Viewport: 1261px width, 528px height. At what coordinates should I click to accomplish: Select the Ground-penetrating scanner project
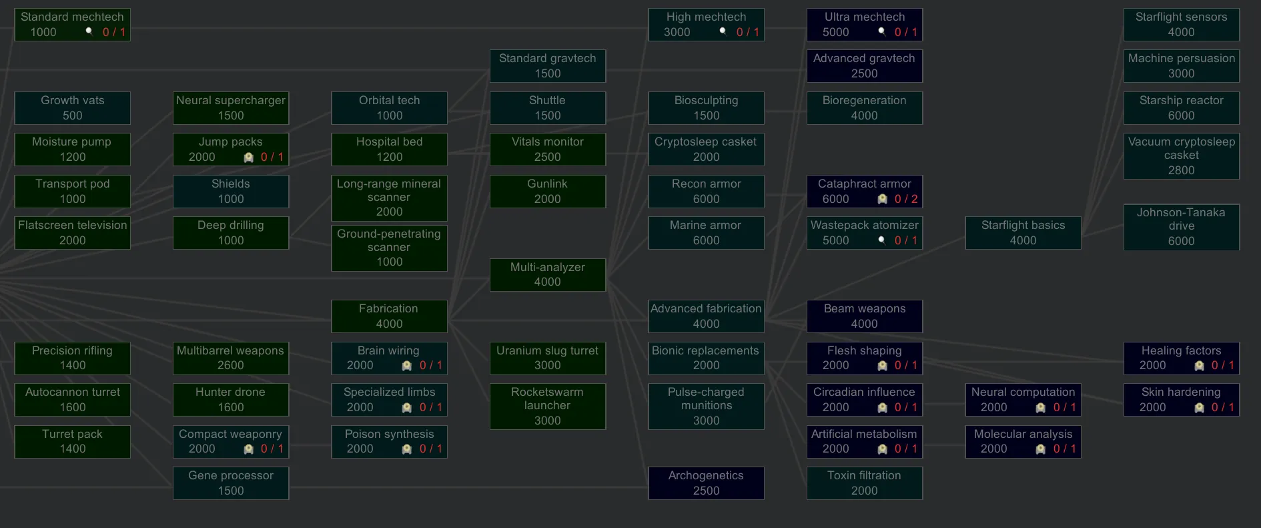pyautogui.click(x=389, y=248)
